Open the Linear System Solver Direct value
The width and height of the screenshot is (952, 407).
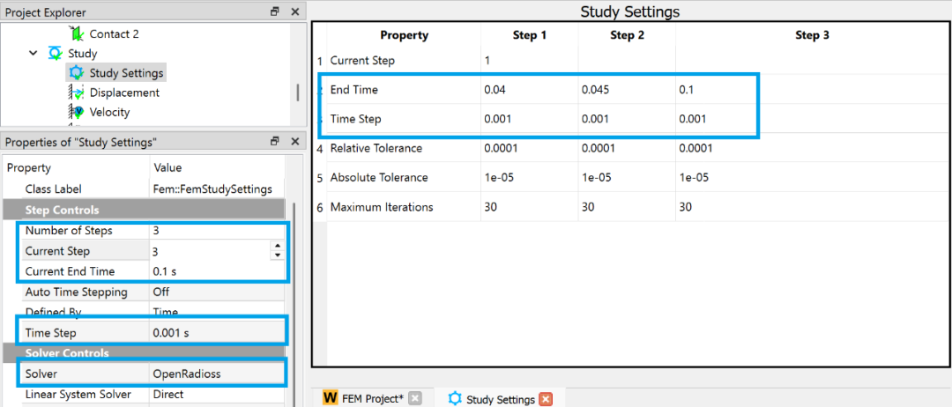pos(217,395)
